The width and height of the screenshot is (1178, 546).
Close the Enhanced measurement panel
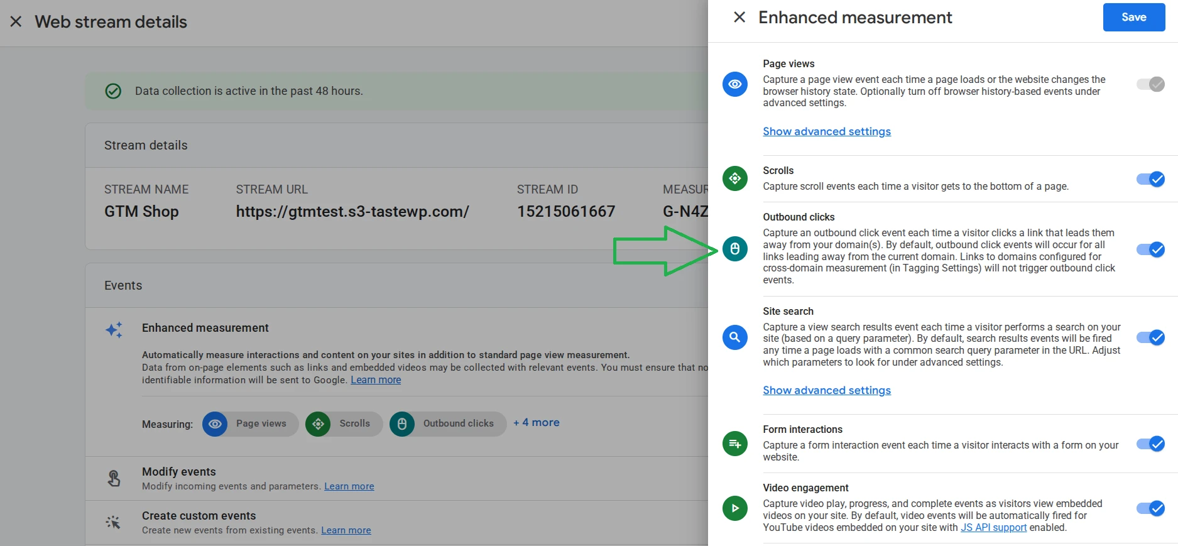pos(739,18)
